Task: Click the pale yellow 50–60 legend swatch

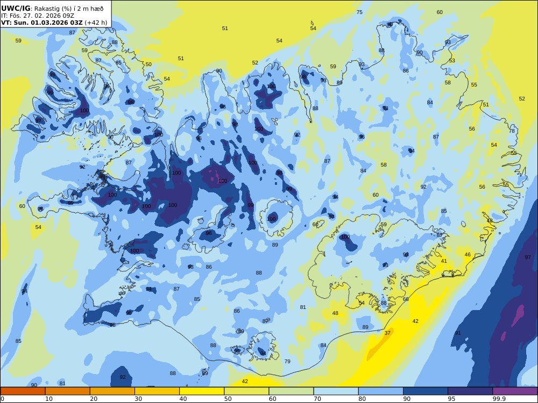Action: point(246,391)
